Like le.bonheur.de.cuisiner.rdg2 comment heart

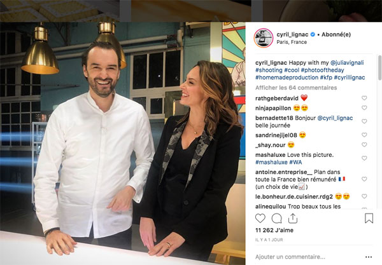pos(364,196)
